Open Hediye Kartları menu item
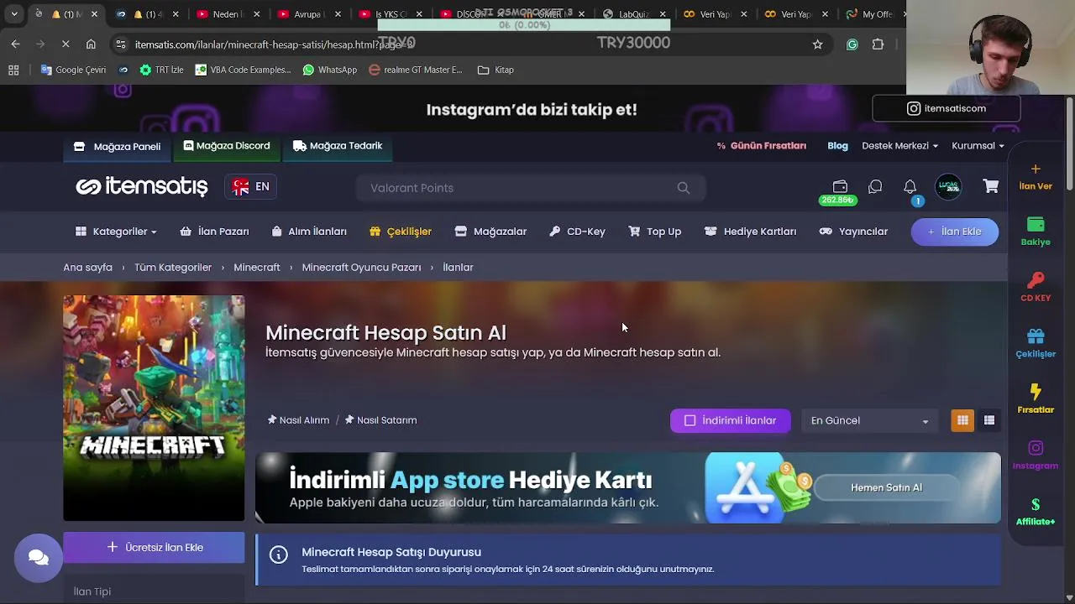This screenshot has height=604, width=1075. tap(750, 232)
